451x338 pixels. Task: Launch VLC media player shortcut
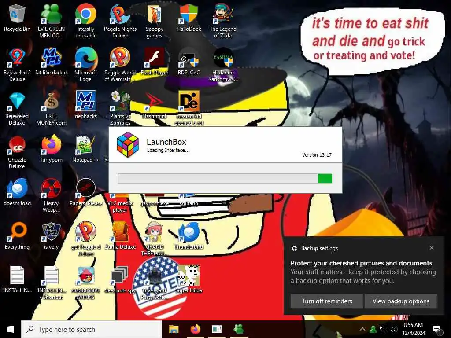coord(120,203)
